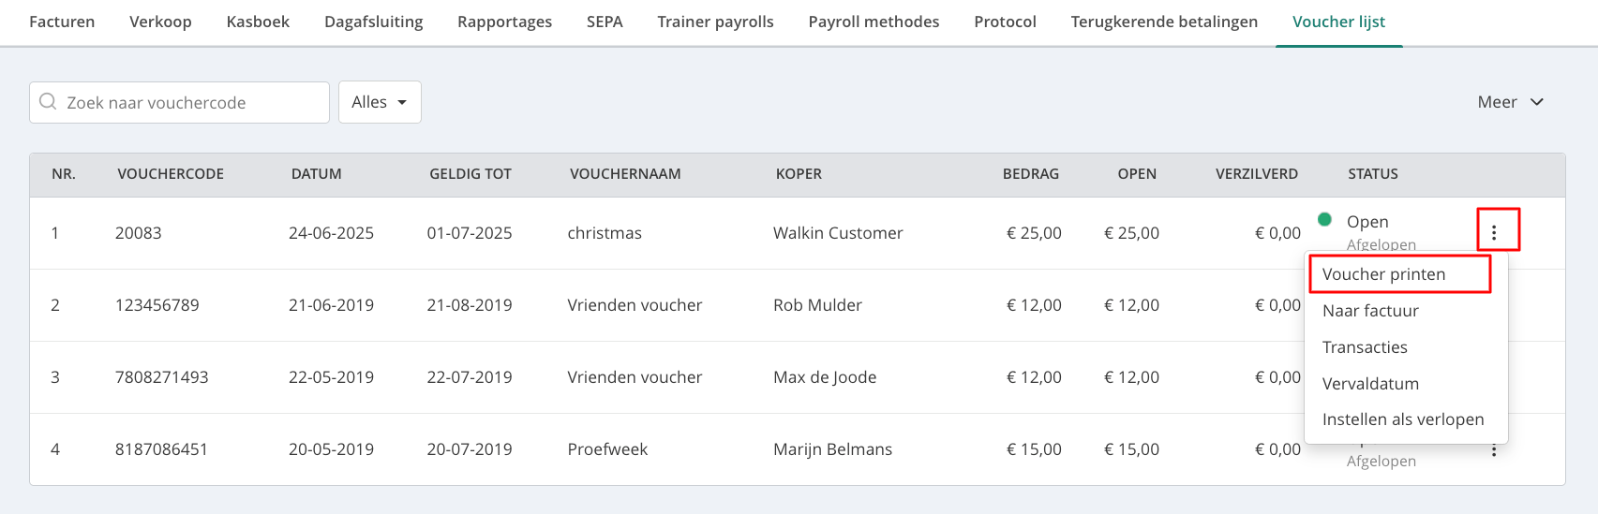Choose Instellen als verlopen option
The width and height of the screenshot is (1598, 514).
pos(1403,419)
